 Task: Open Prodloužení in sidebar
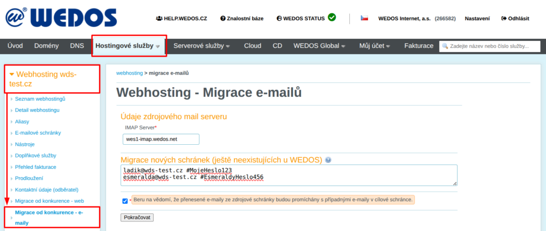29,178
